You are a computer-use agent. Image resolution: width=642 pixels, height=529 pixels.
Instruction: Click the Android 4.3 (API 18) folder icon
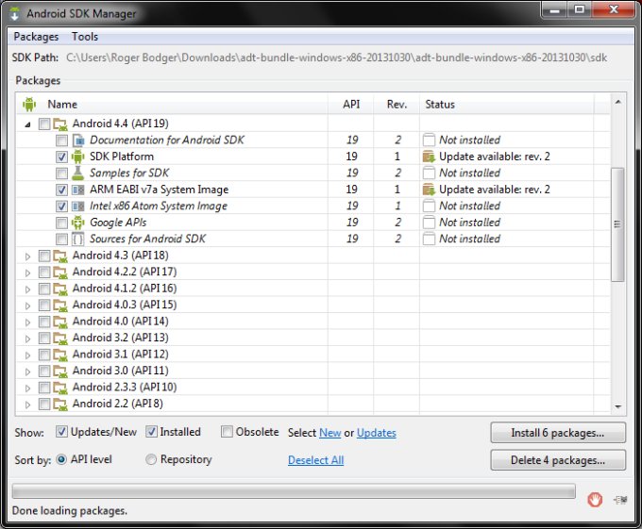pos(60,256)
